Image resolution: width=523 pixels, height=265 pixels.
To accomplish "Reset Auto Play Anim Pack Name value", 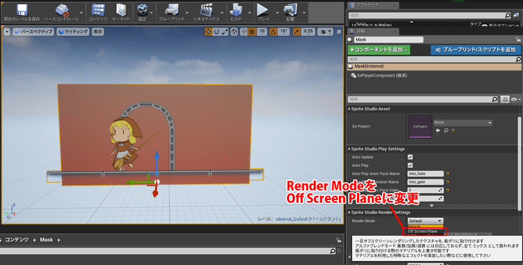I will [448, 174].
